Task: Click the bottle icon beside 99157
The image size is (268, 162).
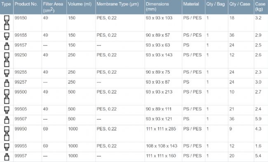Action: 7,46
